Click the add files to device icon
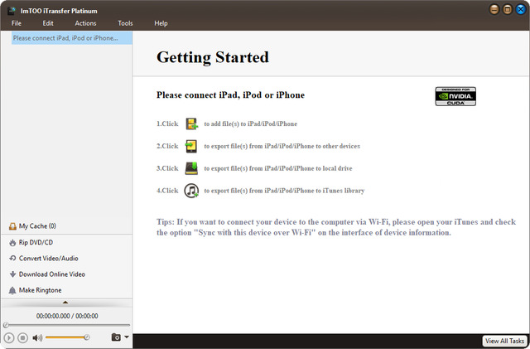 (x=191, y=124)
